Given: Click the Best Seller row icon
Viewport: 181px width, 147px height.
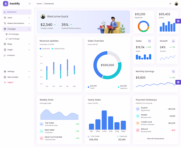Looking at the screenshot, I should click(42, 131).
